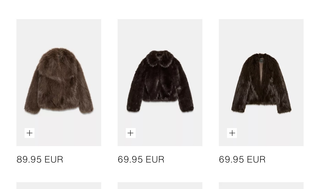Click the plus icon on the 89.95 EUR jacket
This screenshot has width=320, height=189.
click(29, 133)
